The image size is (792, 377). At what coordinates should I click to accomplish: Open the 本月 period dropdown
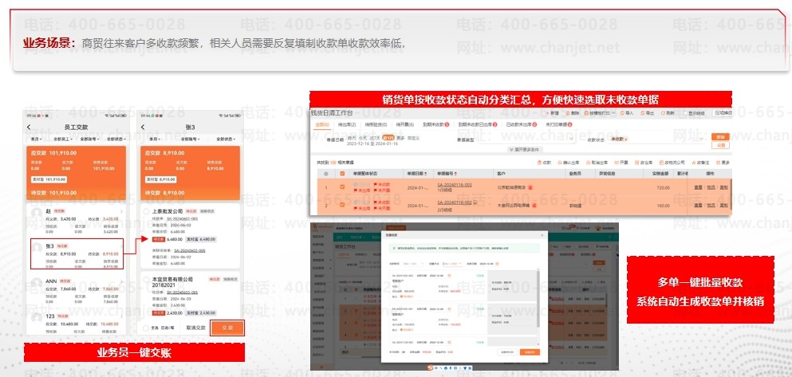click(x=35, y=139)
